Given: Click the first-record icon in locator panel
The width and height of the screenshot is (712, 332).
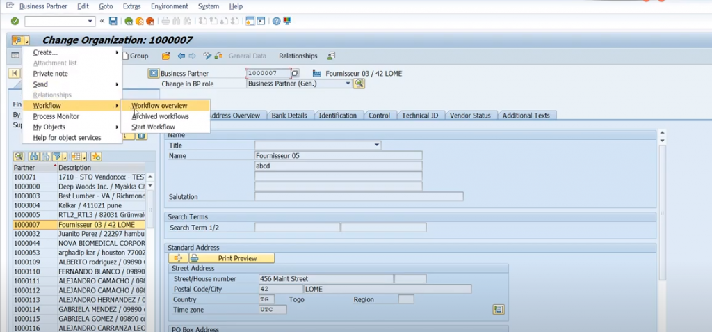Looking at the screenshot, I should point(15,74).
